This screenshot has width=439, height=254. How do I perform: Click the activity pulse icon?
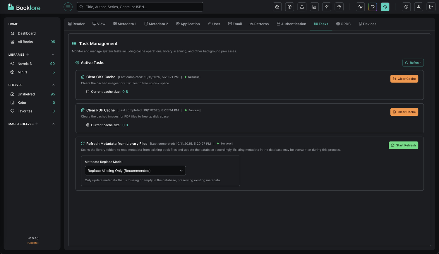point(360,7)
